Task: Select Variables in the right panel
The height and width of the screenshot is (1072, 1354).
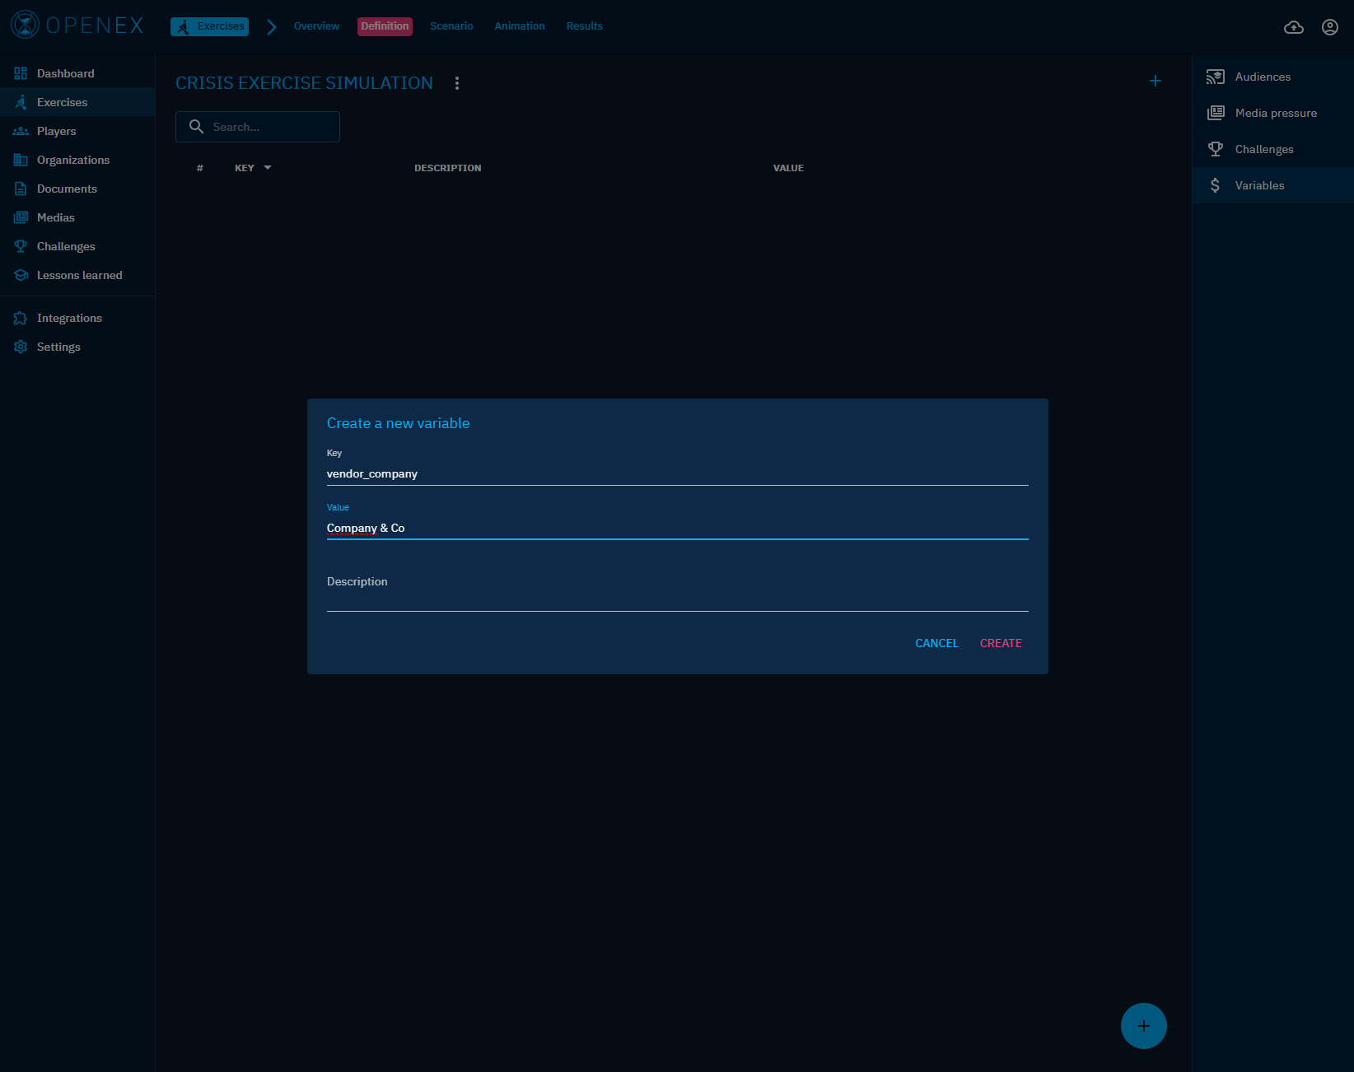Action: pyautogui.click(x=1258, y=185)
